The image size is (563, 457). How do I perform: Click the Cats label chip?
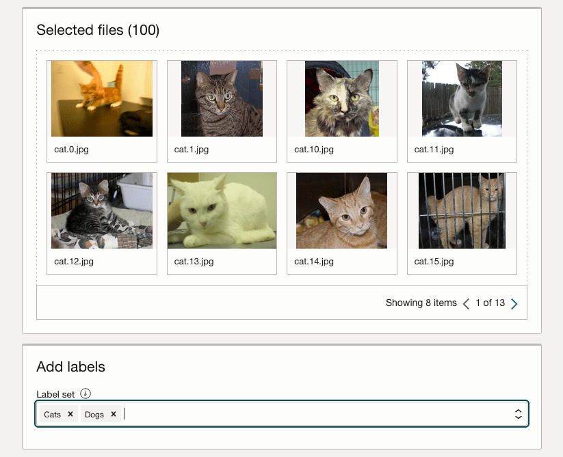pyautogui.click(x=53, y=415)
